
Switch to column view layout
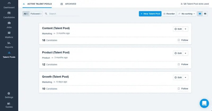(205, 14)
